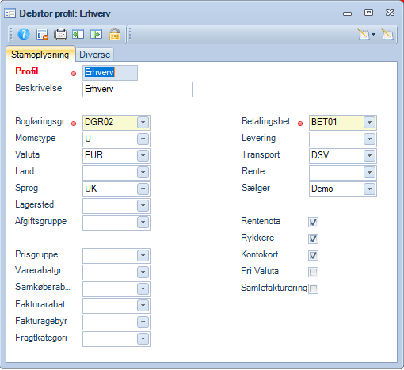
Task: Tick the Samlefakturering checkbox
Action: 313,288
